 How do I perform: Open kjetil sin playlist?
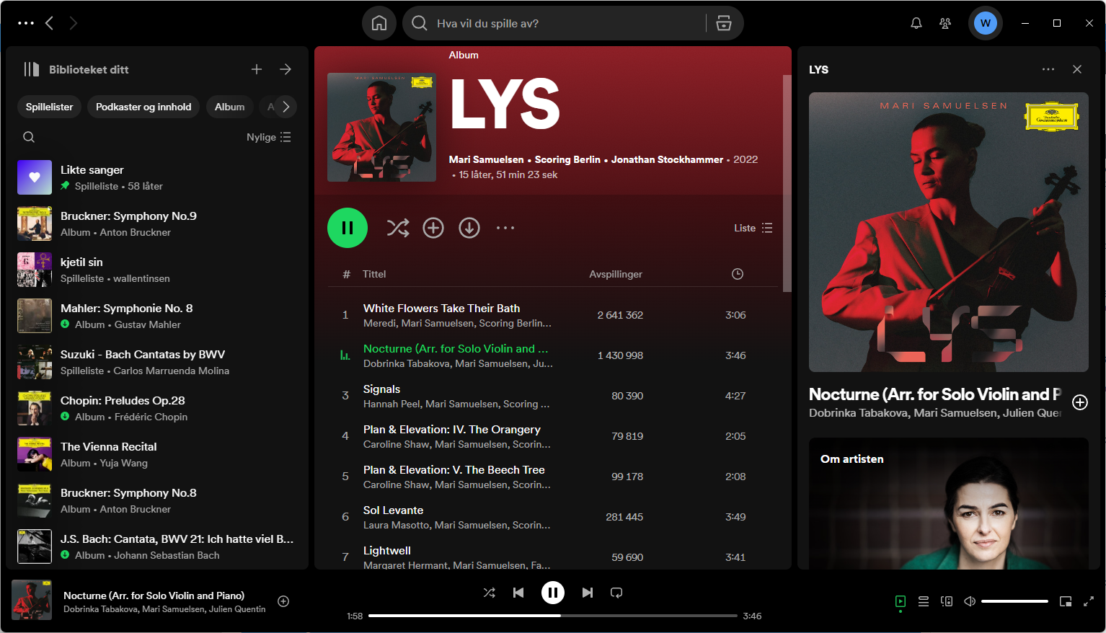[156, 270]
